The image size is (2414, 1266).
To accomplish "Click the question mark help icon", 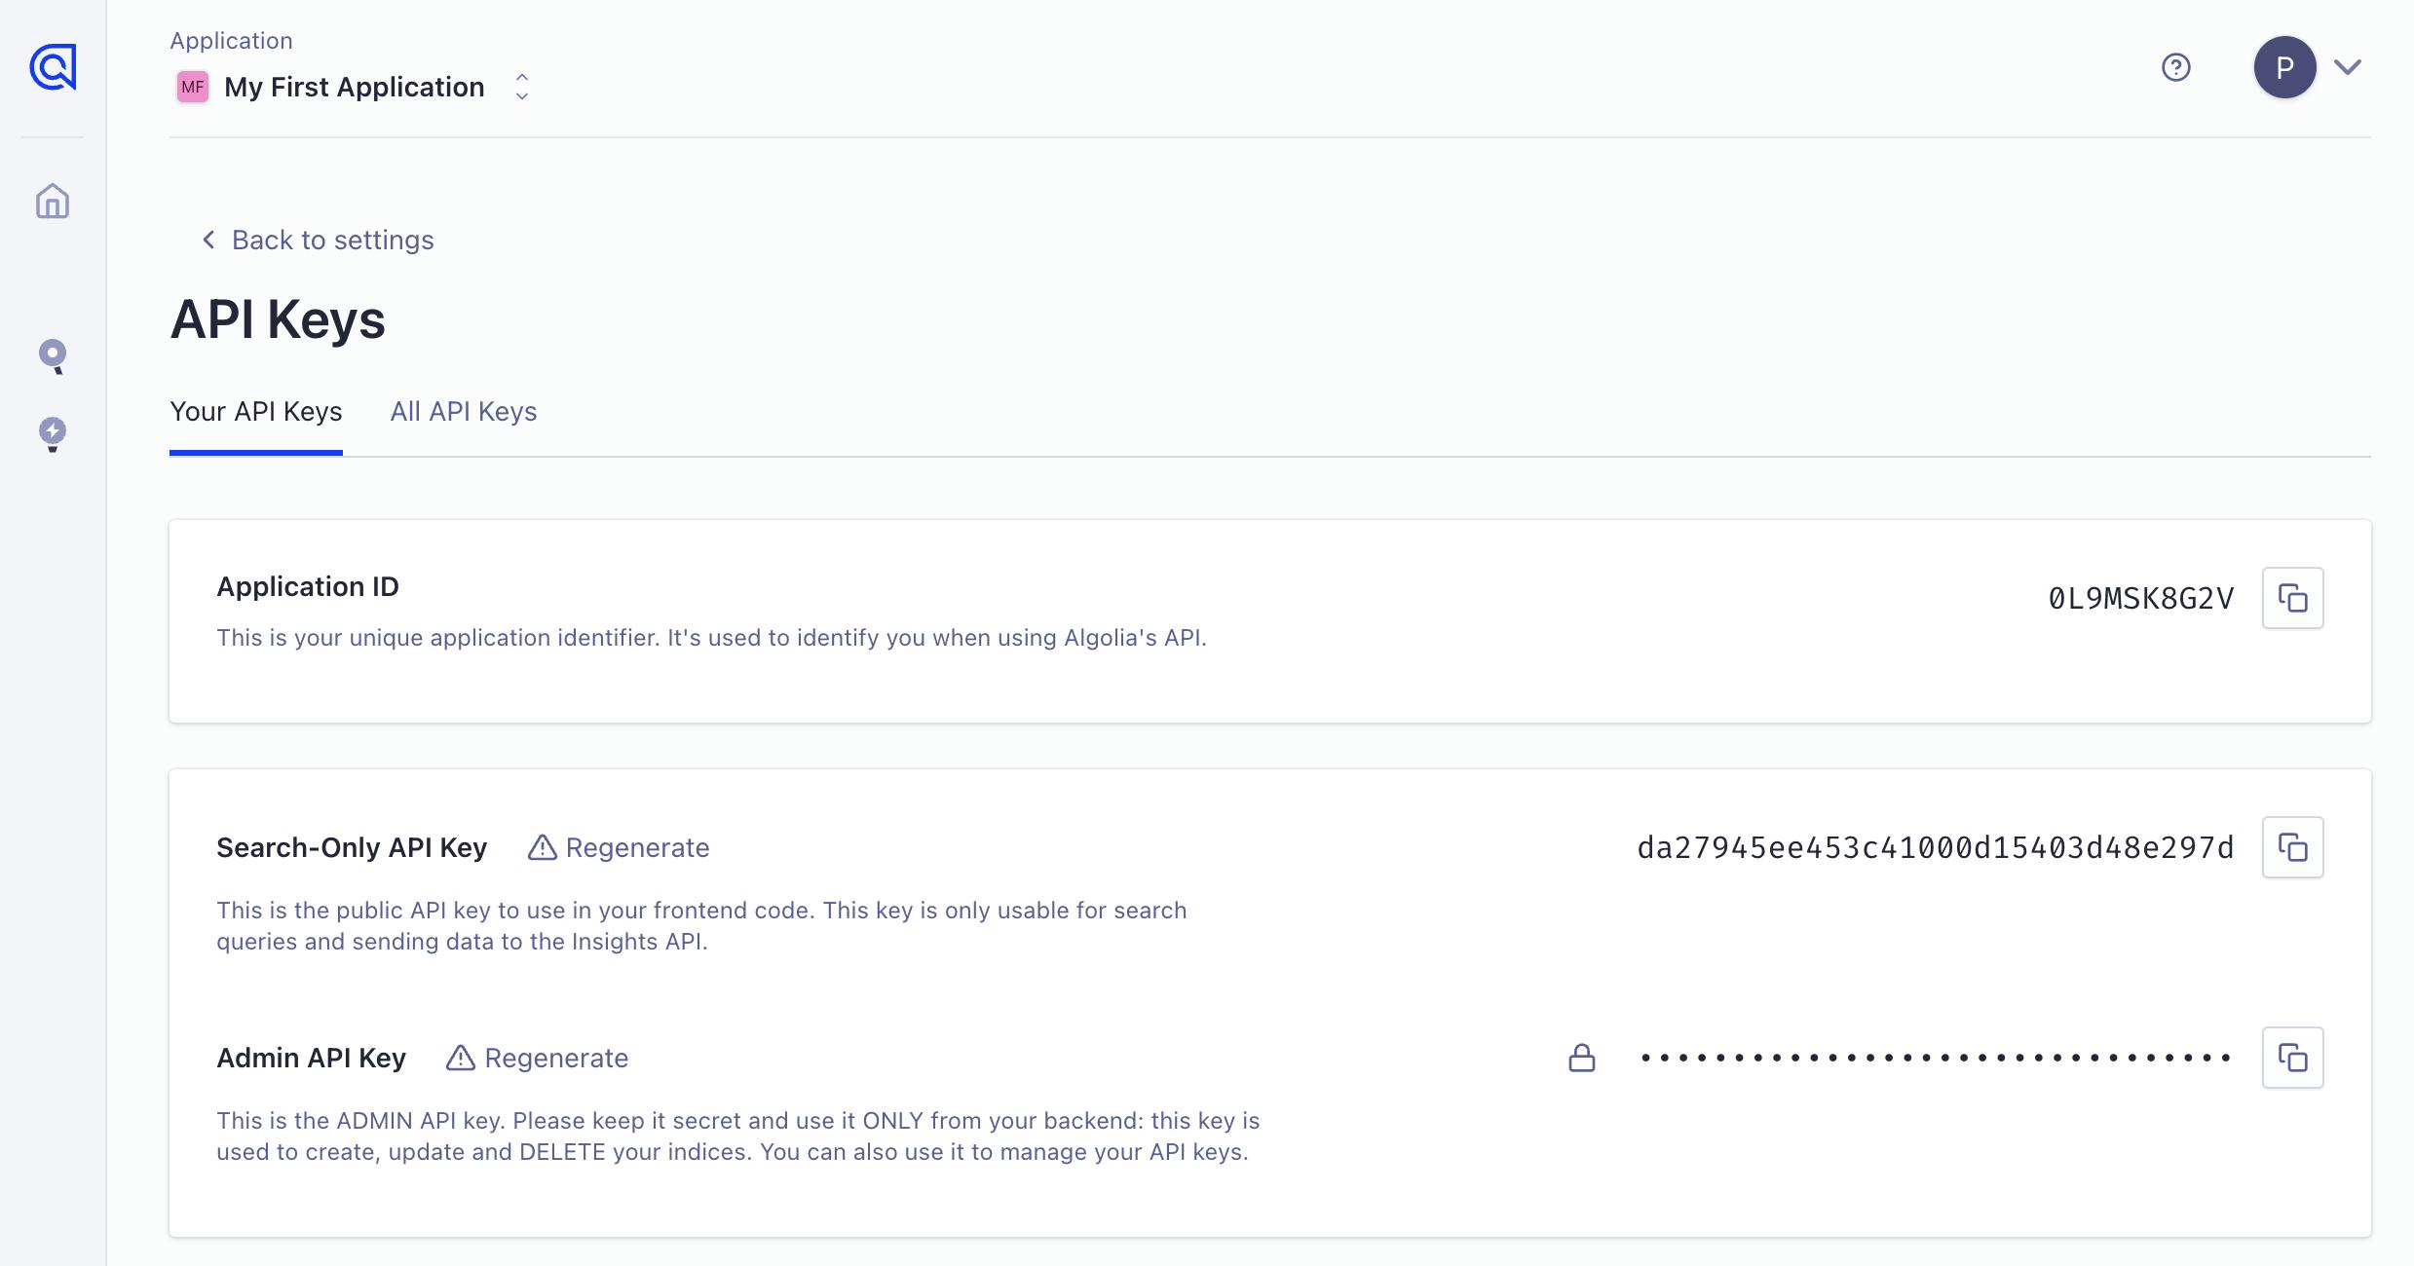I will (x=2176, y=67).
